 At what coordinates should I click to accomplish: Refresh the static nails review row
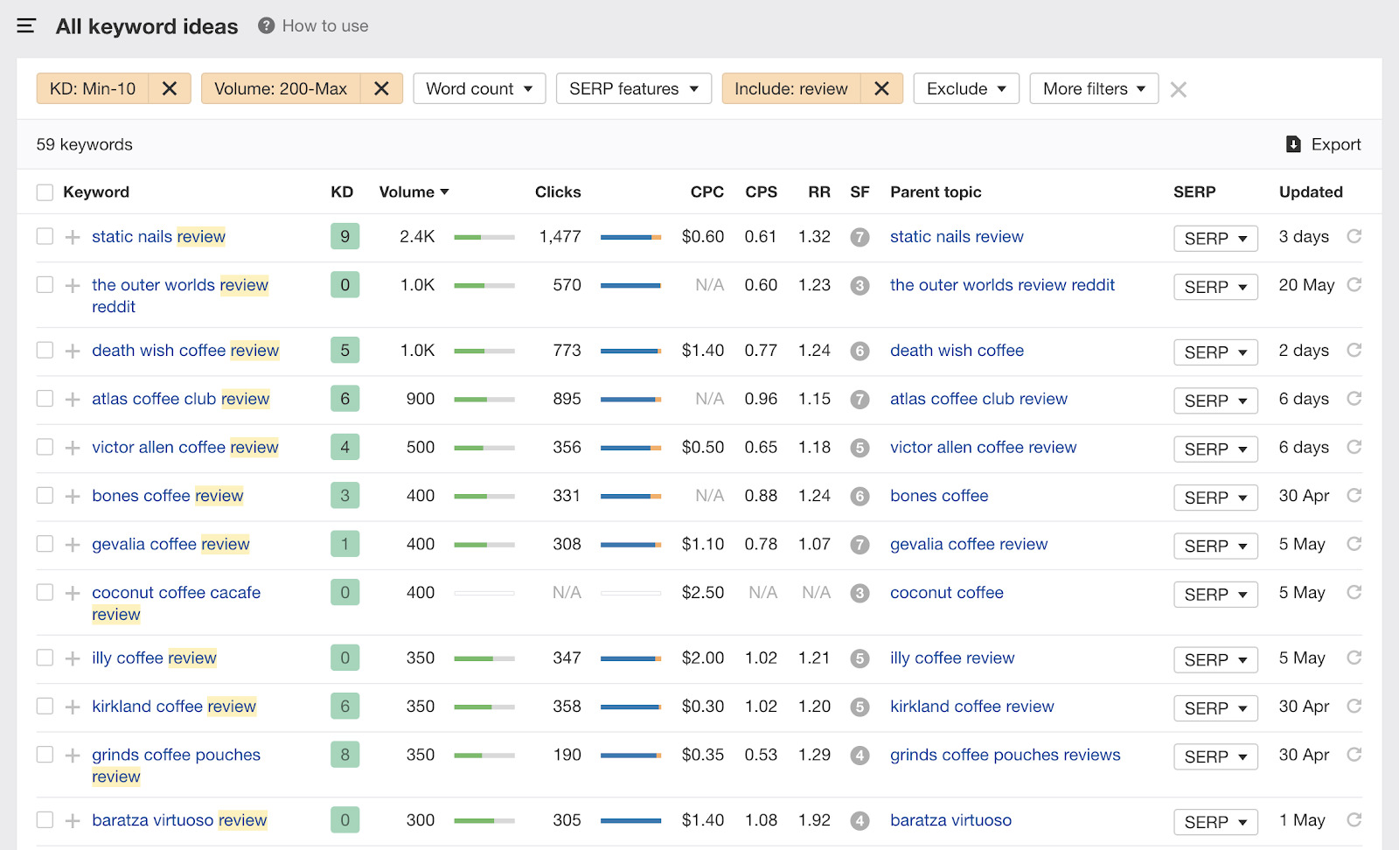pos(1354,236)
